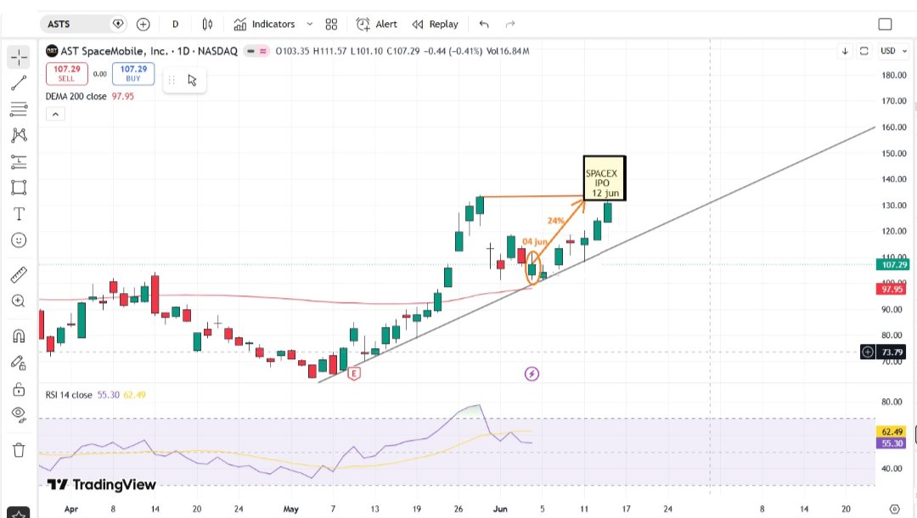Collapse the indicator legend chevron
917x518 pixels.
[x=55, y=114]
